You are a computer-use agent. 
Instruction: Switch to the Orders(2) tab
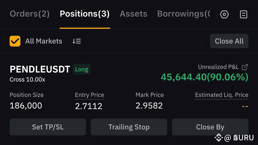(x=30, y=14)
